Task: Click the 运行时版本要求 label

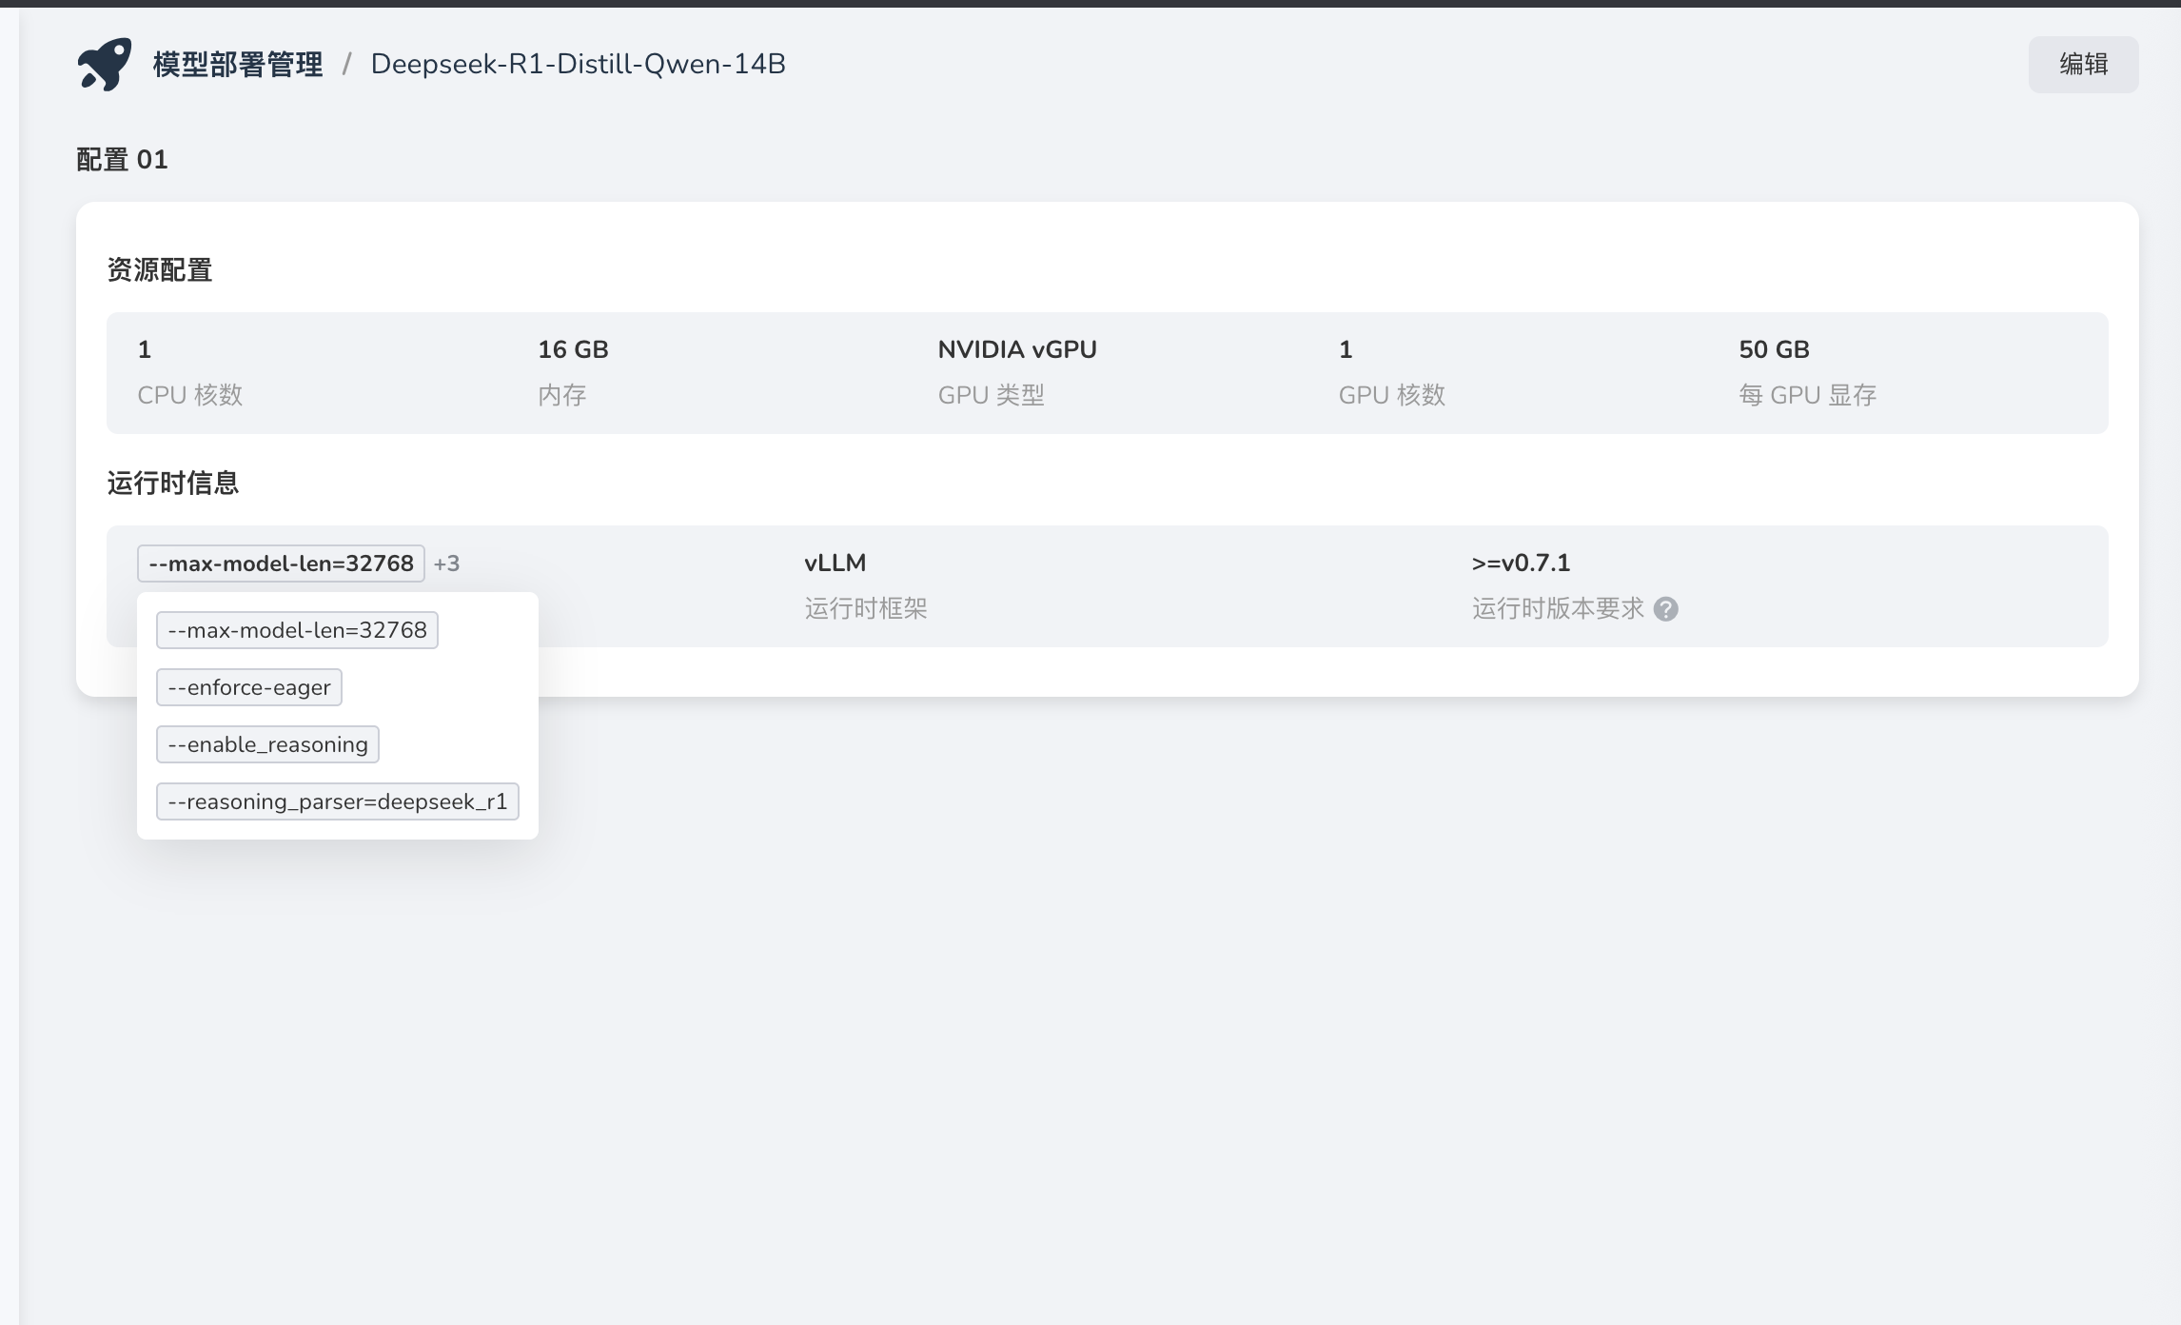Action: click(x=1558, y=609)
